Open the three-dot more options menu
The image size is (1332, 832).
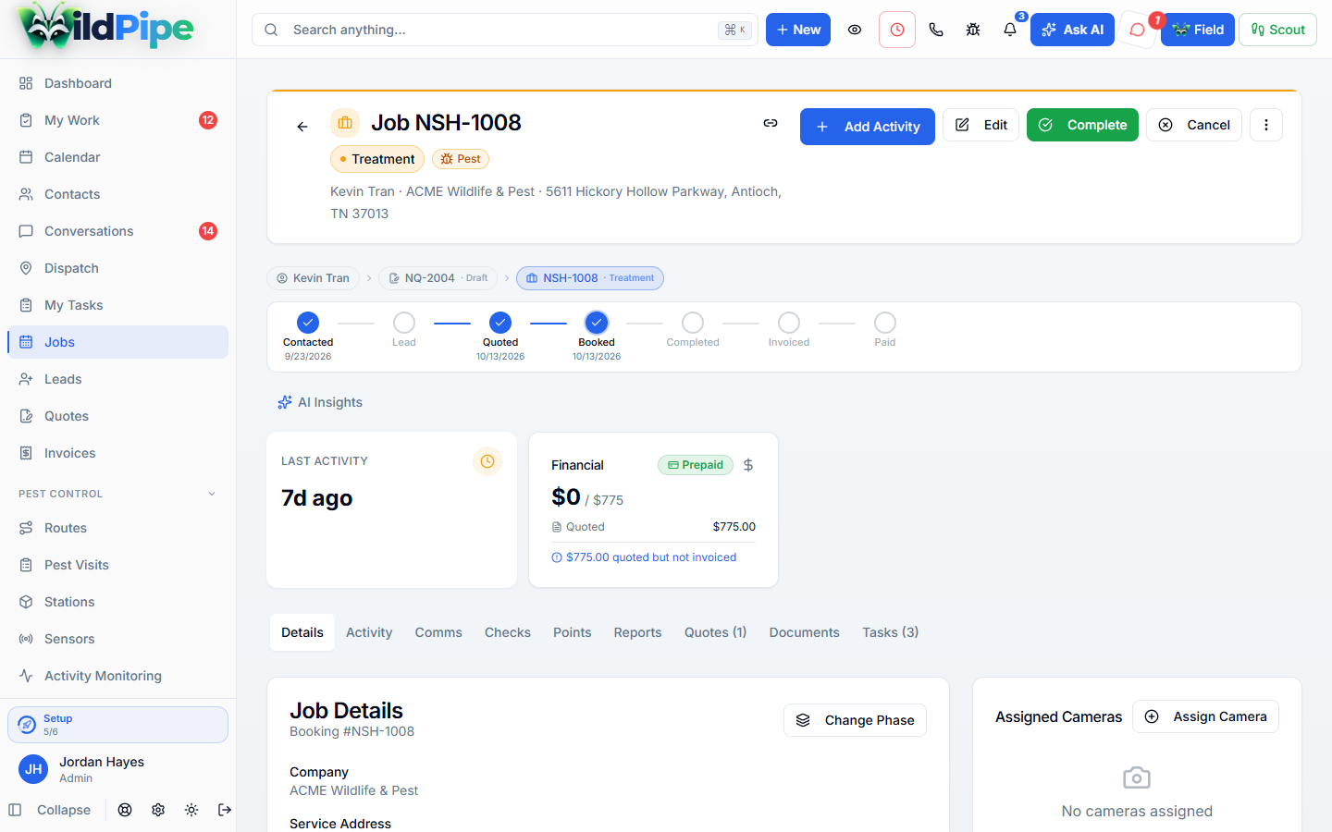point(1266,125)
